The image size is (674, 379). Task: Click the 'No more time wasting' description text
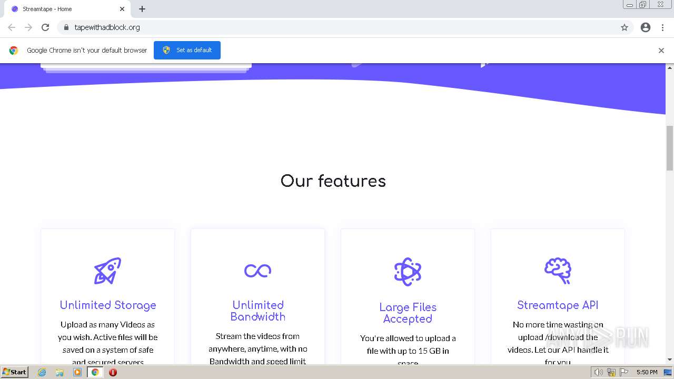coord(558,343)
